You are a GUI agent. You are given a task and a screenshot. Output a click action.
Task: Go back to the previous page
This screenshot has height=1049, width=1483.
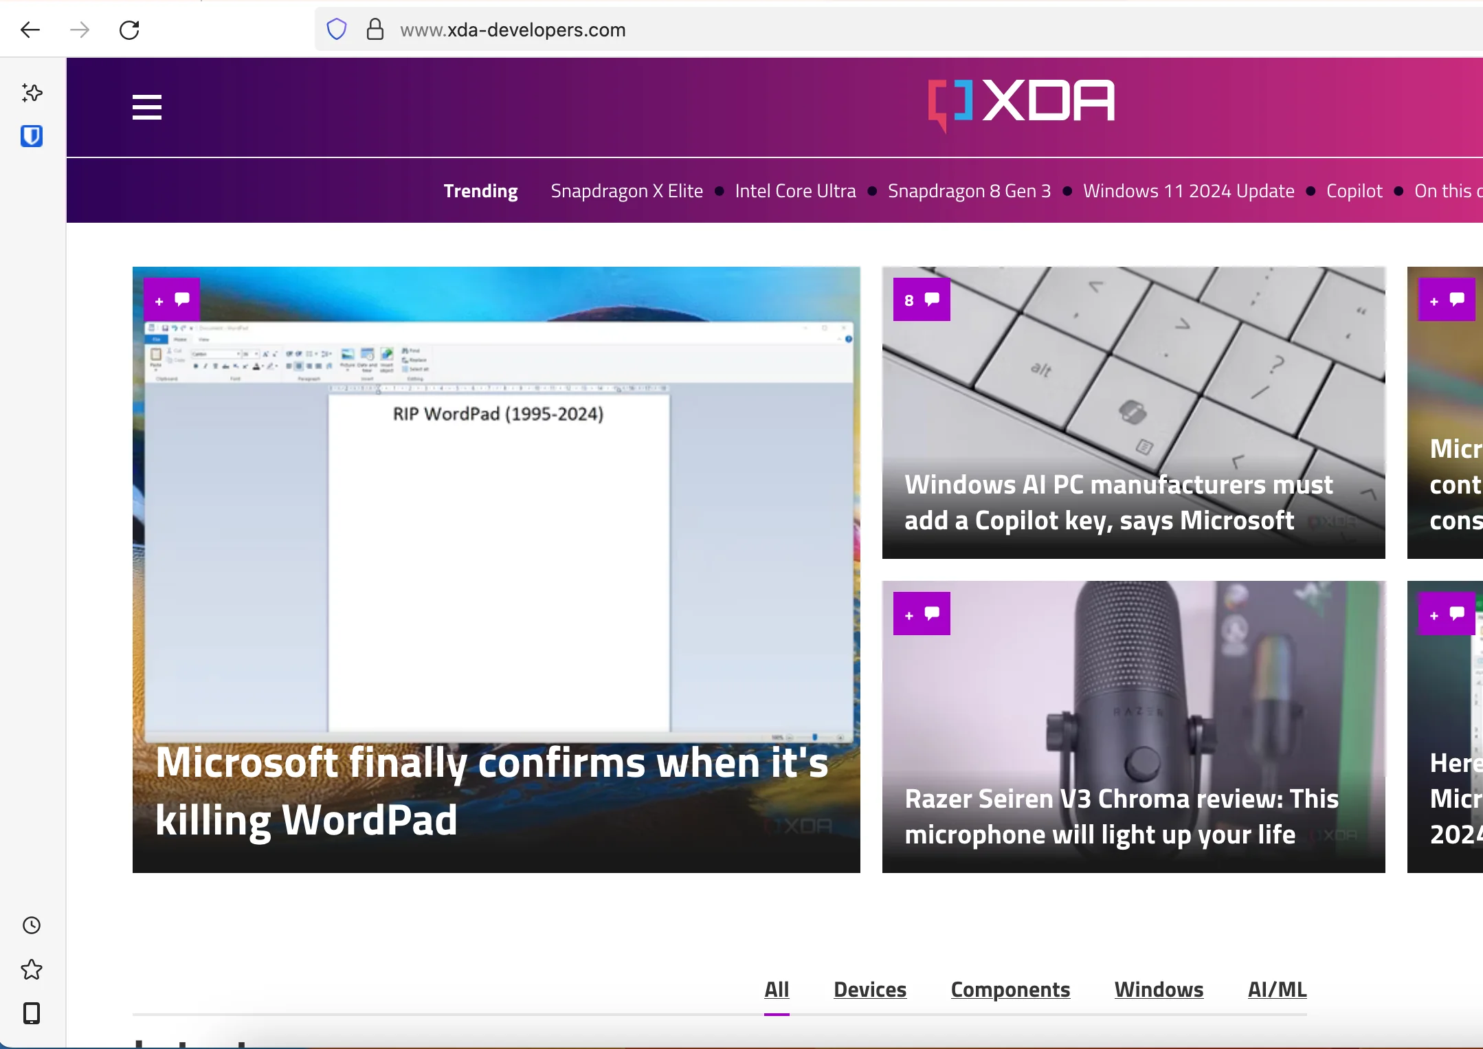[x=30, y=30]
